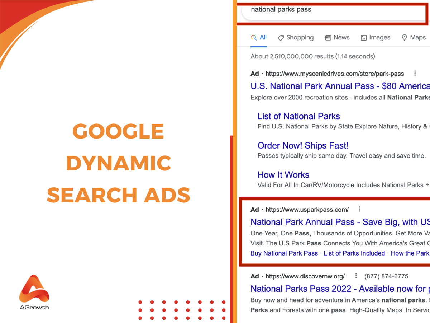The image size is (430, 323).
Task: Click the Images picture icon
Action: pyautogui.click(x=364, y=38)
